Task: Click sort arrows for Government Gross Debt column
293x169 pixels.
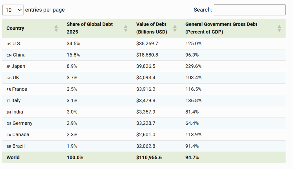Action: coord(279,28)
